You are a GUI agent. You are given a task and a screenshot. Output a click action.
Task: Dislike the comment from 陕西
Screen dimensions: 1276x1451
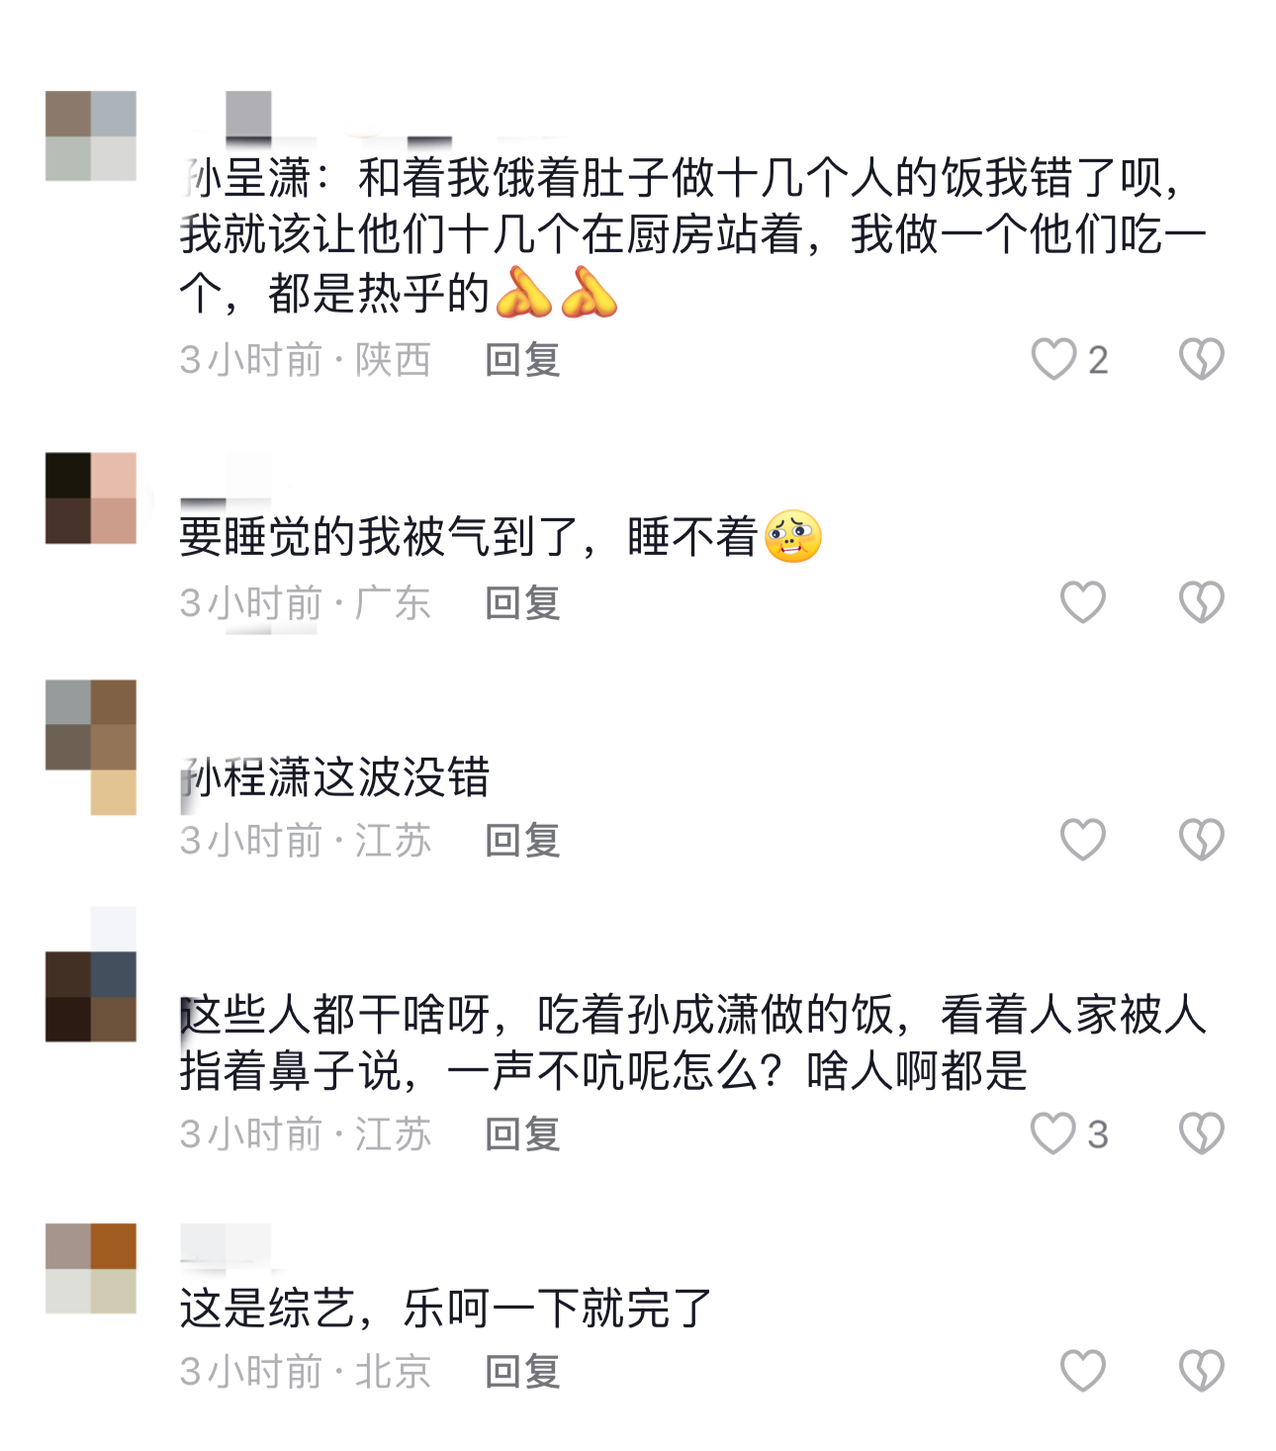pos(1202,359)
